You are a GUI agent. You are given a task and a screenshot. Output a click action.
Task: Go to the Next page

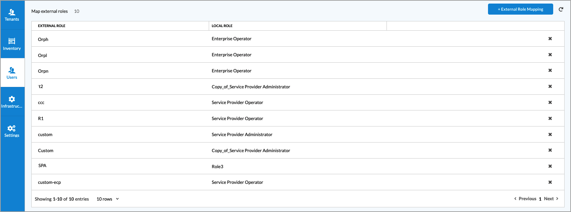click(x=551, y=199)
